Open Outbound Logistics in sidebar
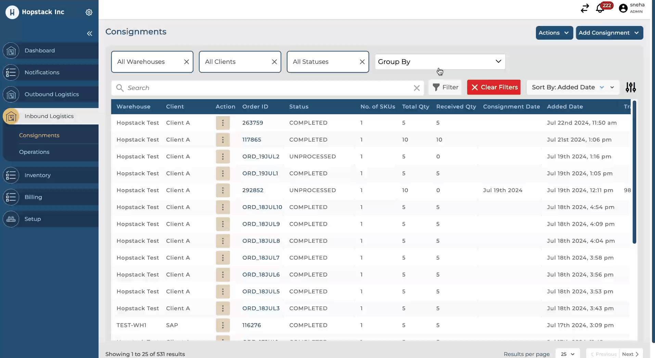This screenshot has width=655, height=358. [52, 94]
